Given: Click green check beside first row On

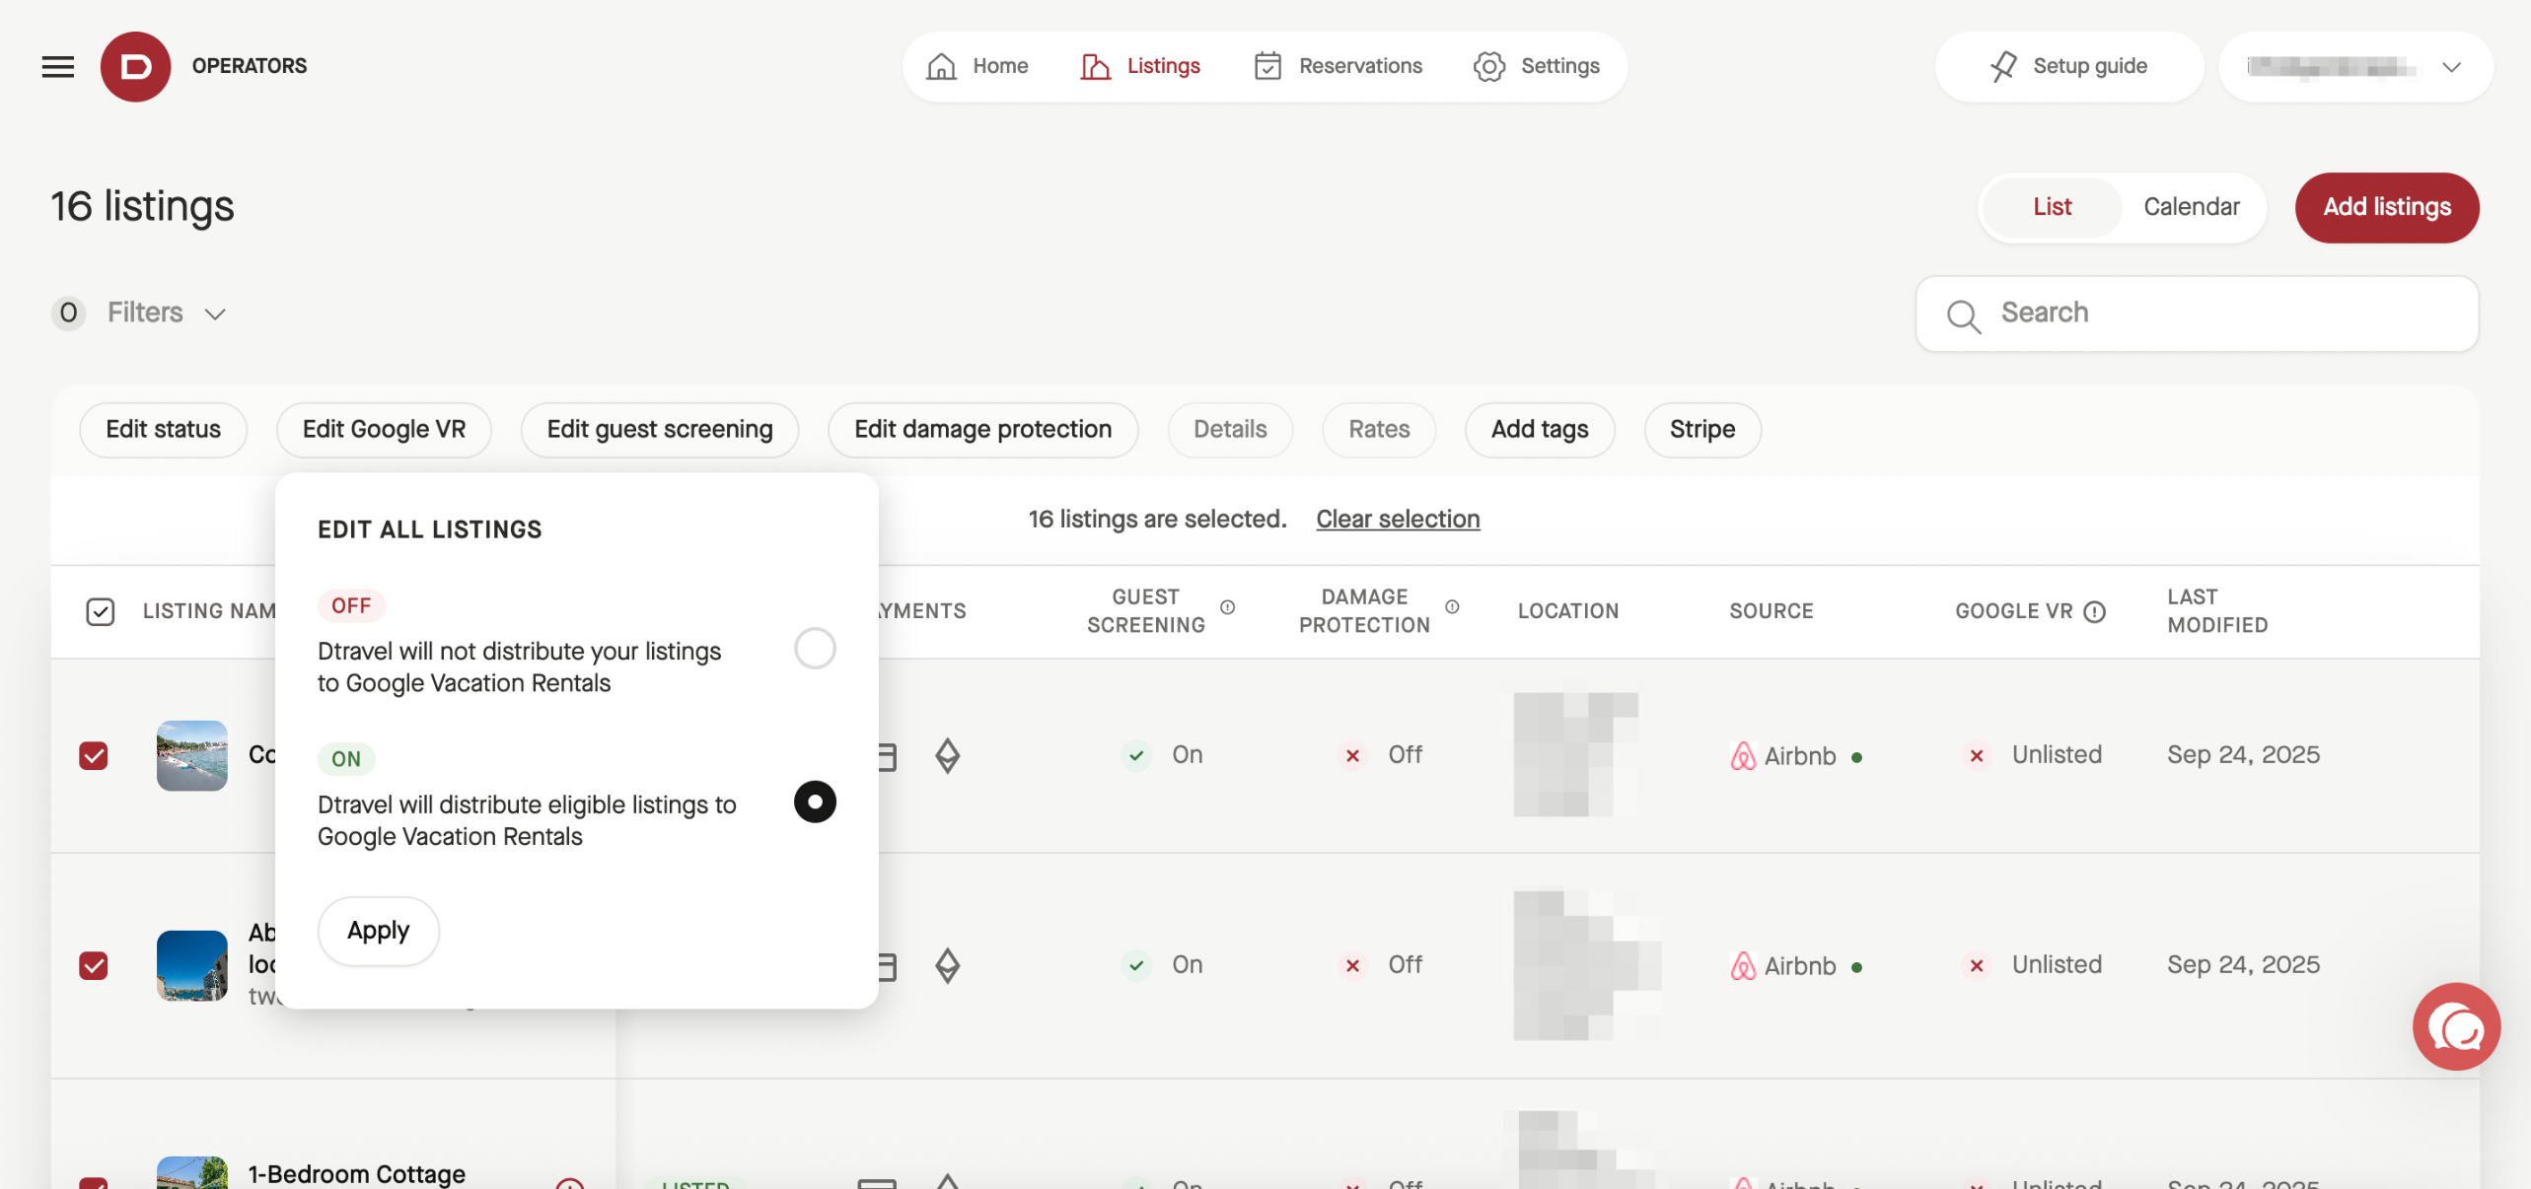Looking at the screenshot, I should (x=1136, y=755).
